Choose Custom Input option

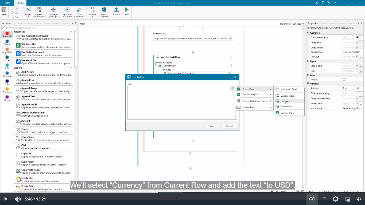289,113
